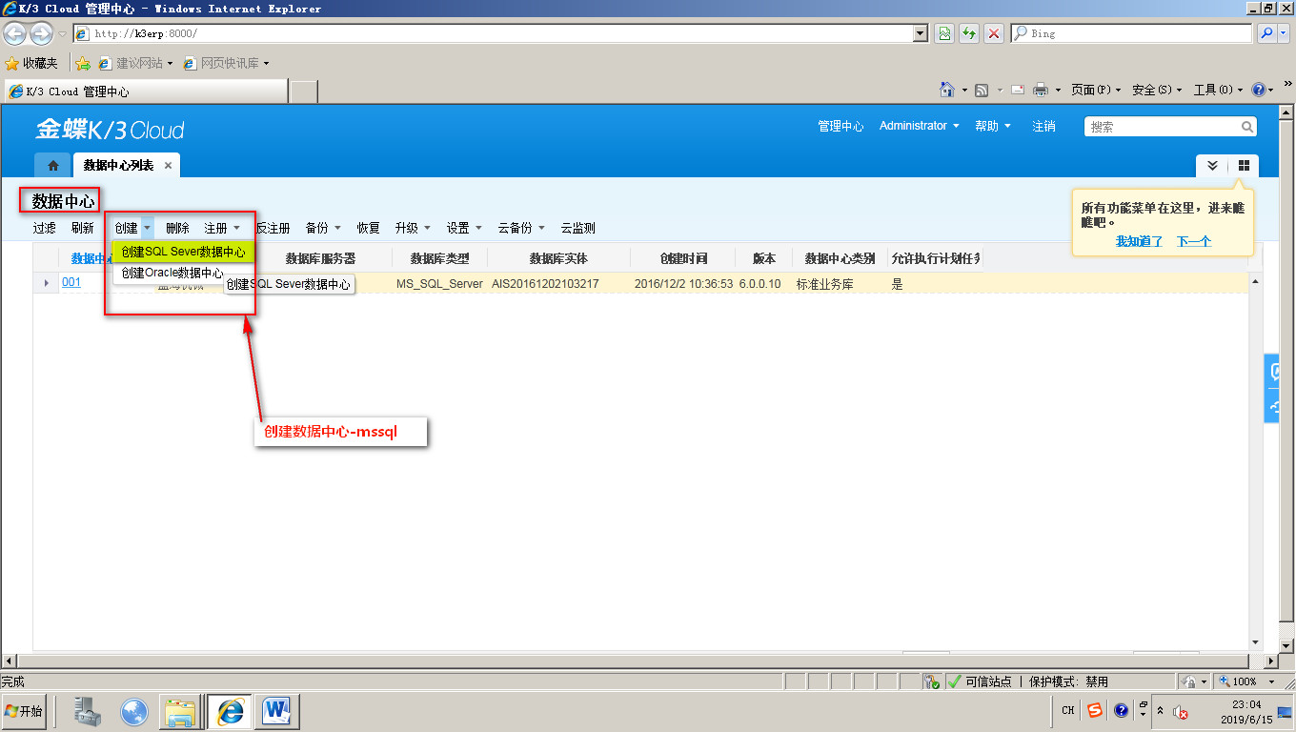Open Word from the taskbar
Screen dimensions: 1296x732
click(277, 711)
